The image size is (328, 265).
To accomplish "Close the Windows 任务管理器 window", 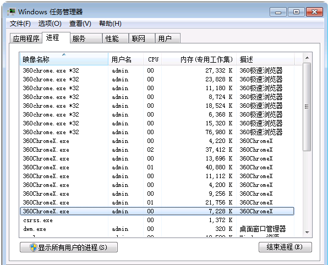I will click(x=314, y=12).
